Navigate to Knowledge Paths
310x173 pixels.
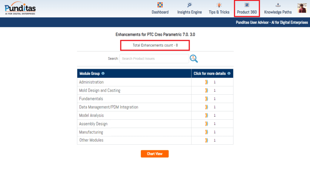[278, 8]
